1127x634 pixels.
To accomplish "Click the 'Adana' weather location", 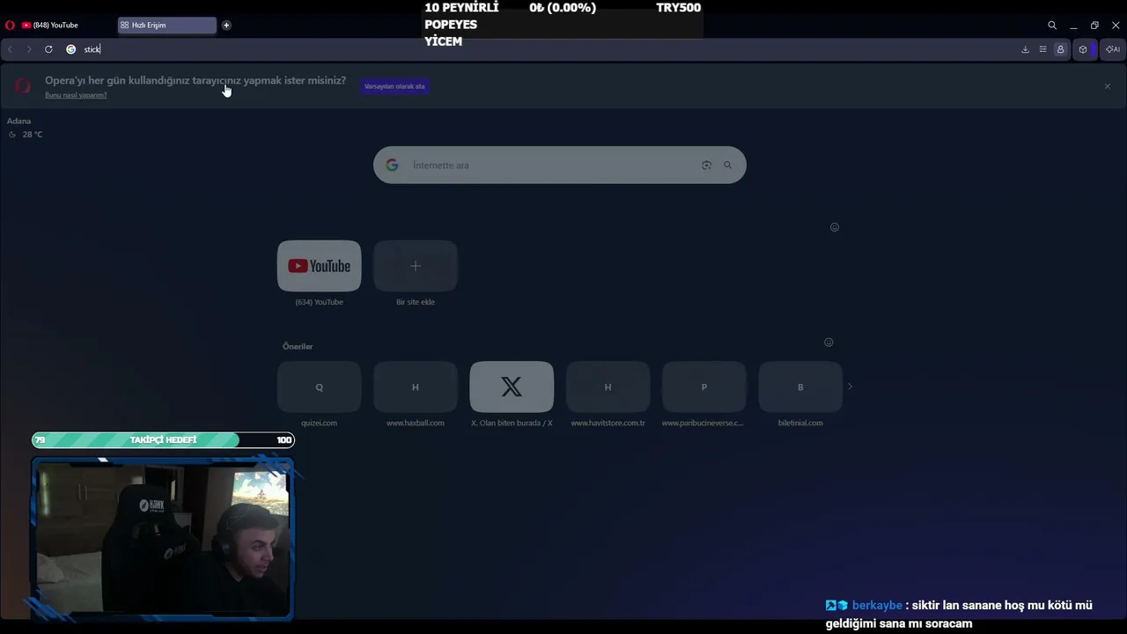I will (18, 122).
